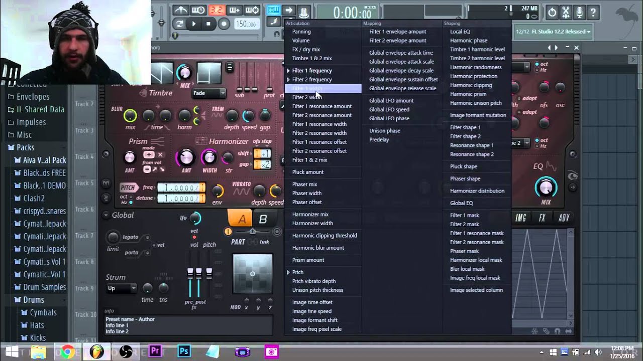This screenshot has width=643, height=361.
Task: Click the Harmonizer grid icon
Action: (x=201, y=141)
